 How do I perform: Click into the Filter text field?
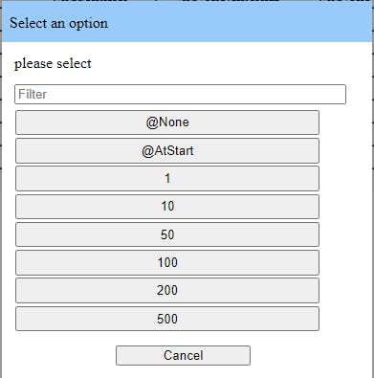[180, 94]
